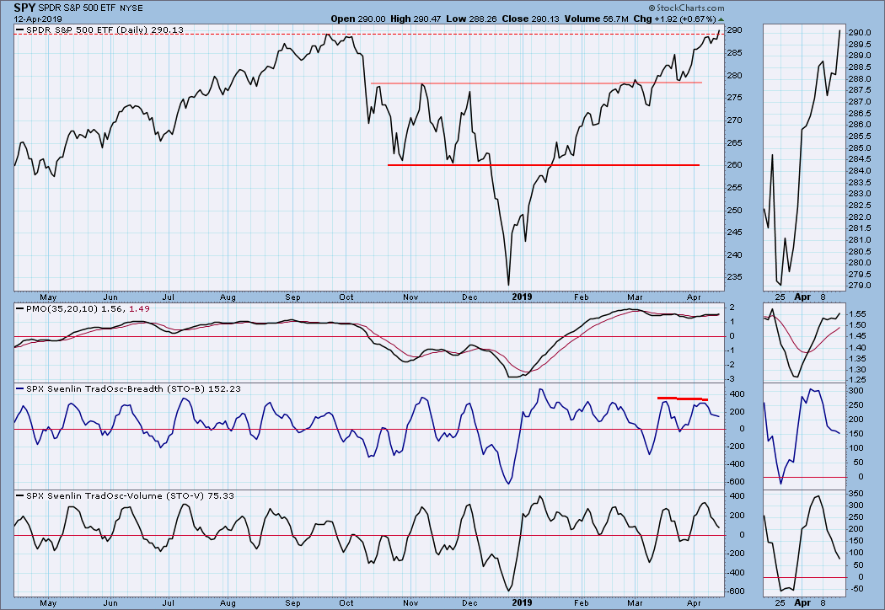Click the Close 290.13 value

click(530, 19)
